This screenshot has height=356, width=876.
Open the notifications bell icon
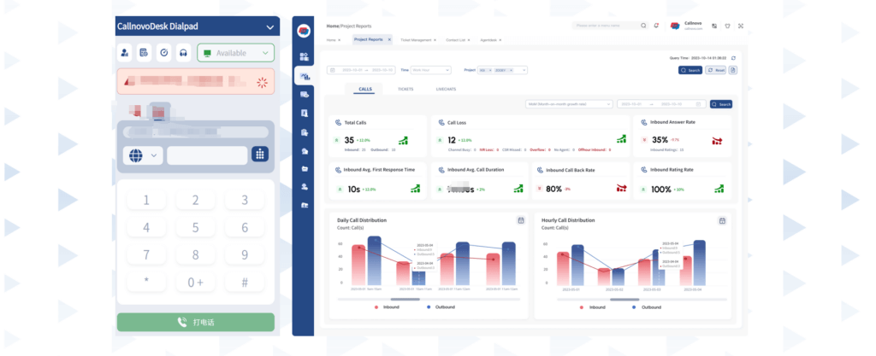coord(656,26)
